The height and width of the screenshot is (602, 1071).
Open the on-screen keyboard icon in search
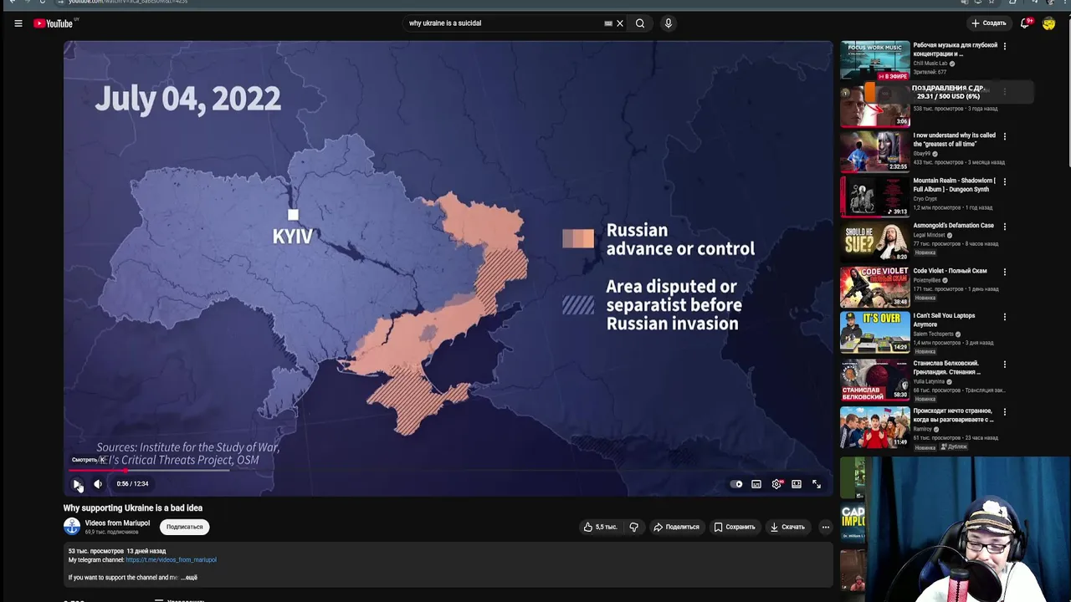[608, 23]
